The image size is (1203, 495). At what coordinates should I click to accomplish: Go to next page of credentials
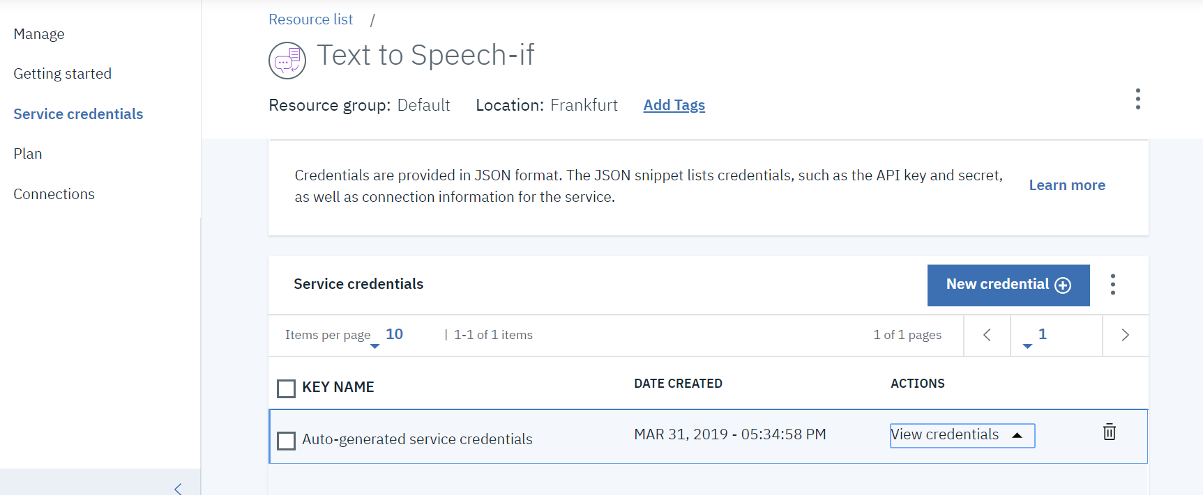coord(1125,335)
